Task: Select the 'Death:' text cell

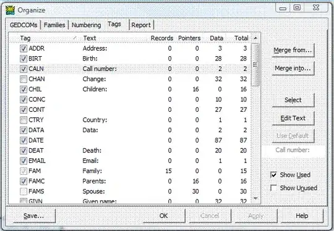Action: pos(92,151)
